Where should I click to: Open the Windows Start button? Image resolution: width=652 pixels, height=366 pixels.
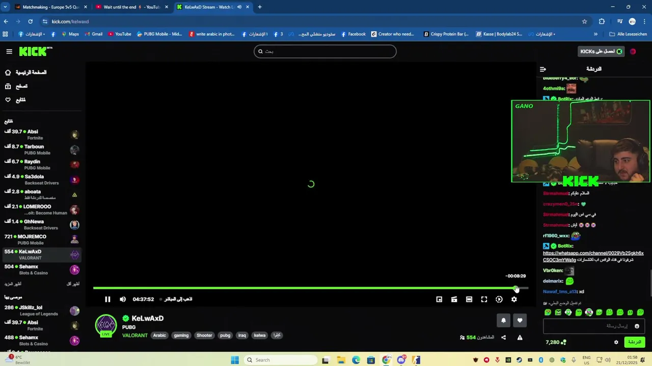(x=235, y=360)
